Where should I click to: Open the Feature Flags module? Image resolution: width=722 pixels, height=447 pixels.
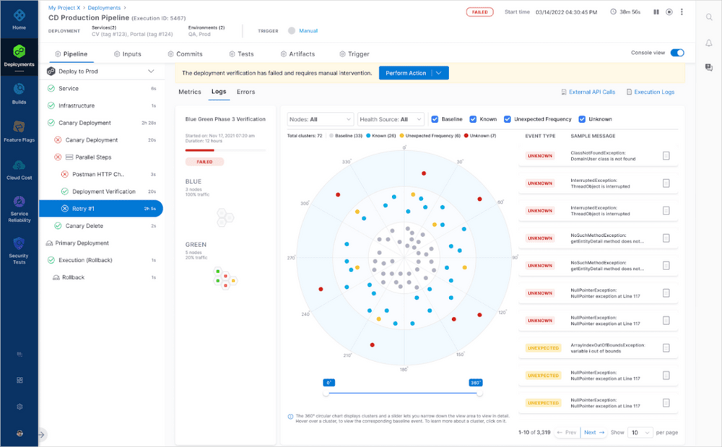tap(19, 131)
